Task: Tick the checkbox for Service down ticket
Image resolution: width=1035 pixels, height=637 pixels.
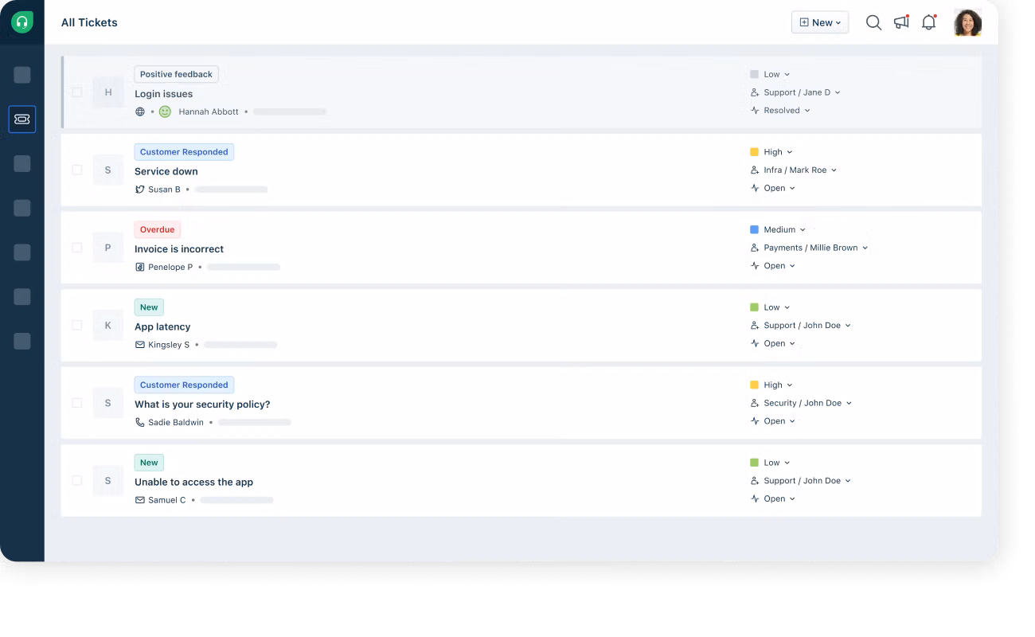Action: click(77, 170)
